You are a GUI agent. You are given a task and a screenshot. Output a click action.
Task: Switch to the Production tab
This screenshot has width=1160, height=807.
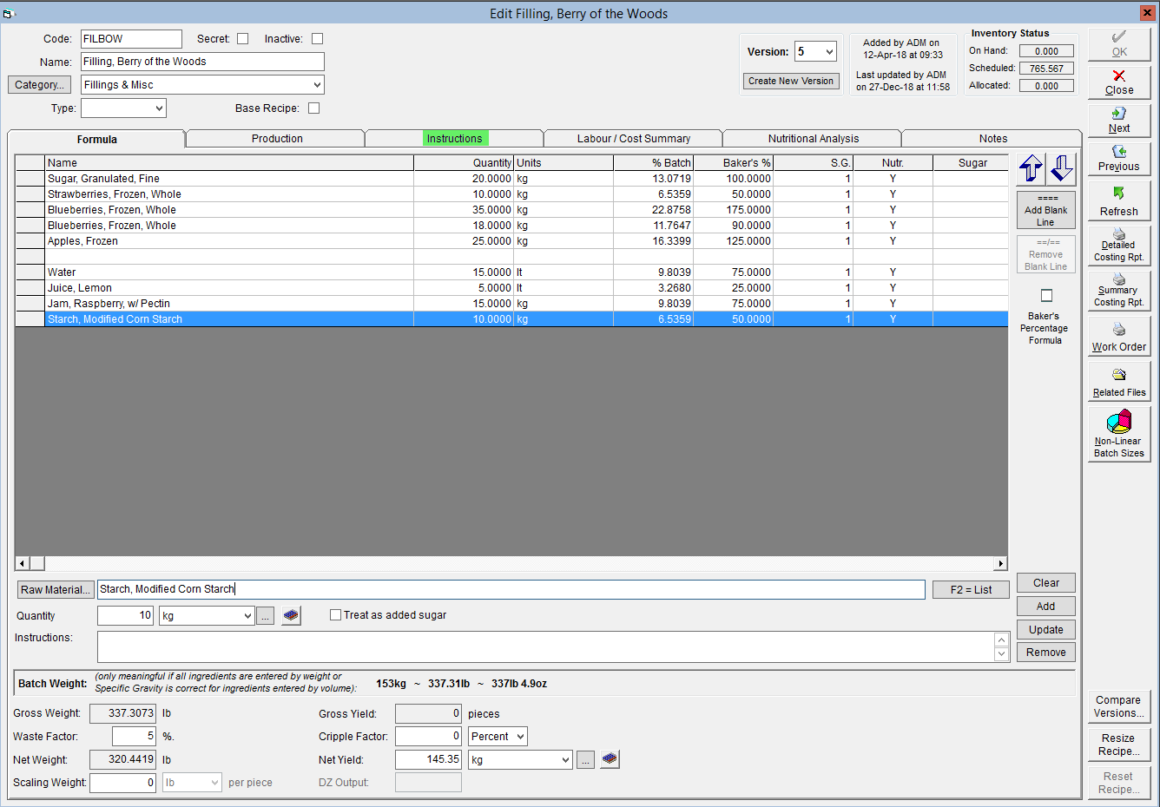277,139
